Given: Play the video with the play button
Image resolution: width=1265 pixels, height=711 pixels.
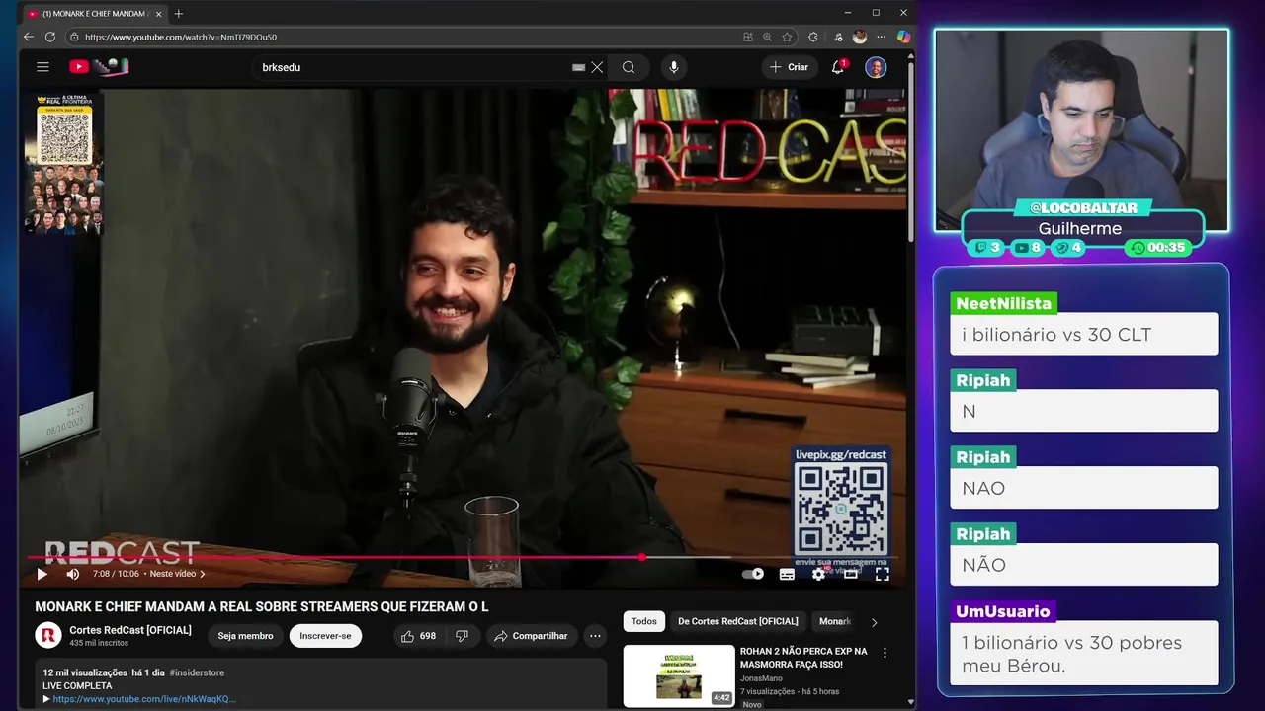Looking at the screenshot, I should point(42,574).
